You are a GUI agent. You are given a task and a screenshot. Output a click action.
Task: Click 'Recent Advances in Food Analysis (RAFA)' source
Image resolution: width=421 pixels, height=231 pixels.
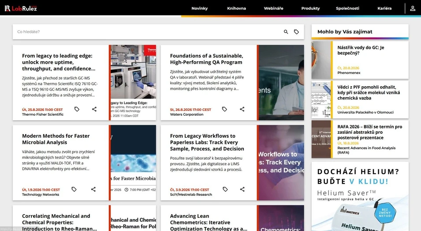point(366,150)
